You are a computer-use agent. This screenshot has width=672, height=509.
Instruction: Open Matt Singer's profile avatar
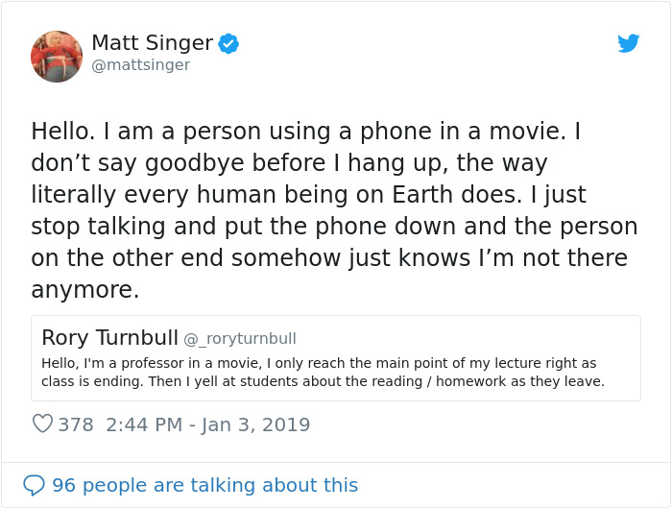(x=57, y=56)
